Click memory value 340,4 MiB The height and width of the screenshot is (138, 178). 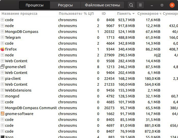126,49
